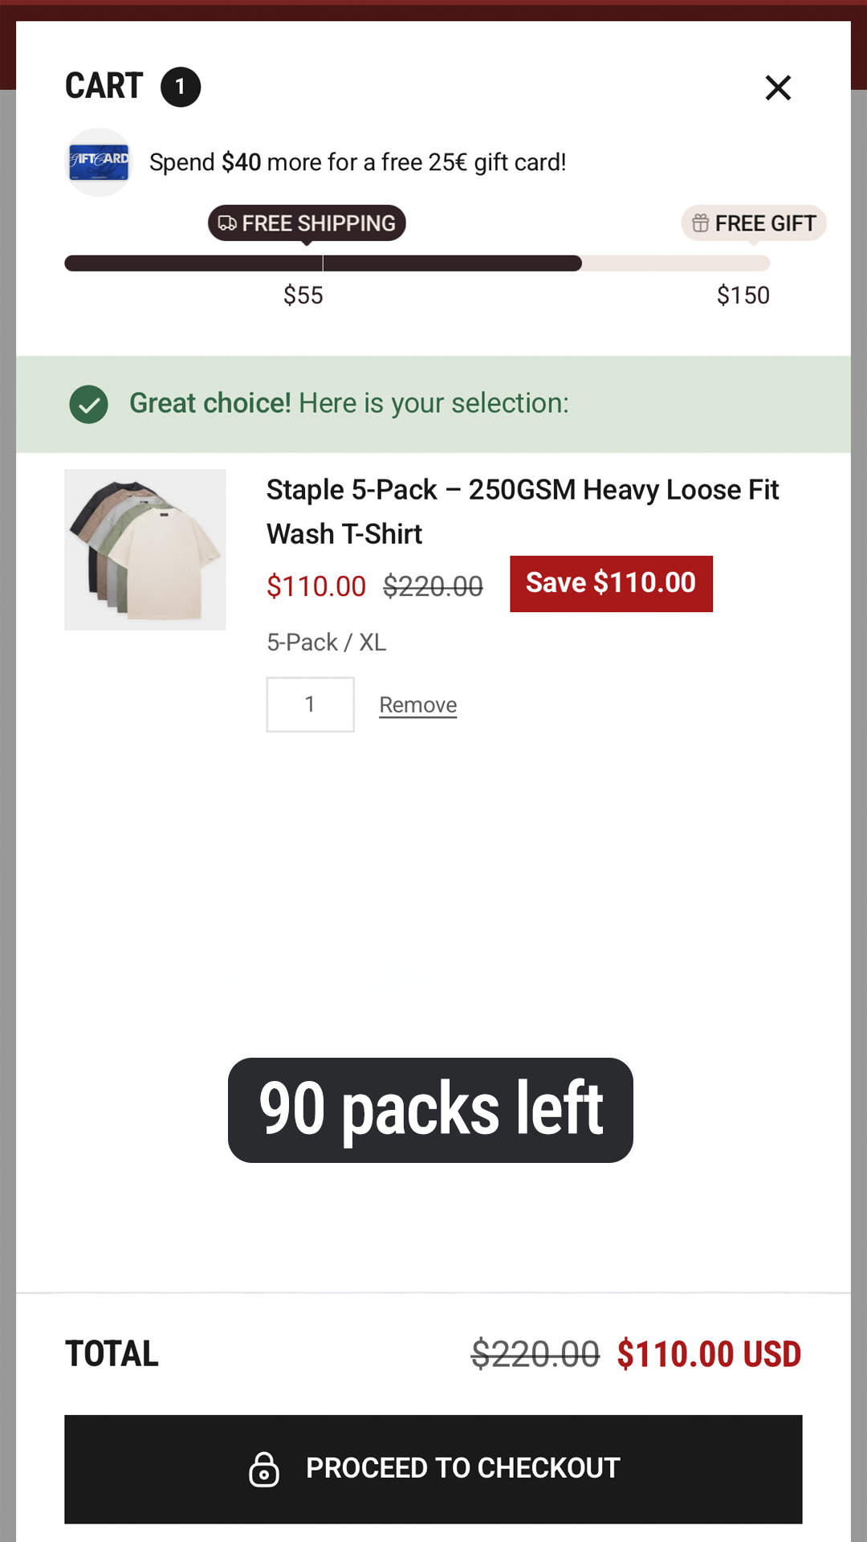
Task: Click the $150 free gift milestone
Action: (x=743, y=296)
